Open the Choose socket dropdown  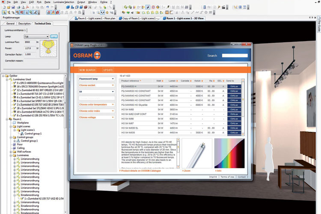[96, 85]
